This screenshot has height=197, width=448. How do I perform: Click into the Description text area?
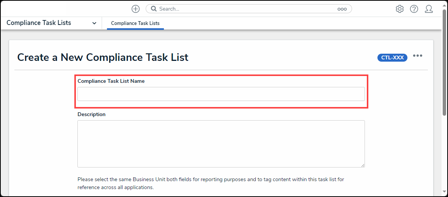[x=221, y=144]
